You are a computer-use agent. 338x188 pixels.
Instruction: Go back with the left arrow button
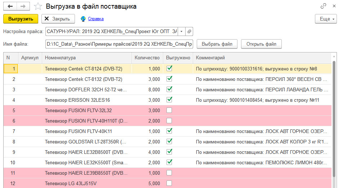(x=10, y=6)
